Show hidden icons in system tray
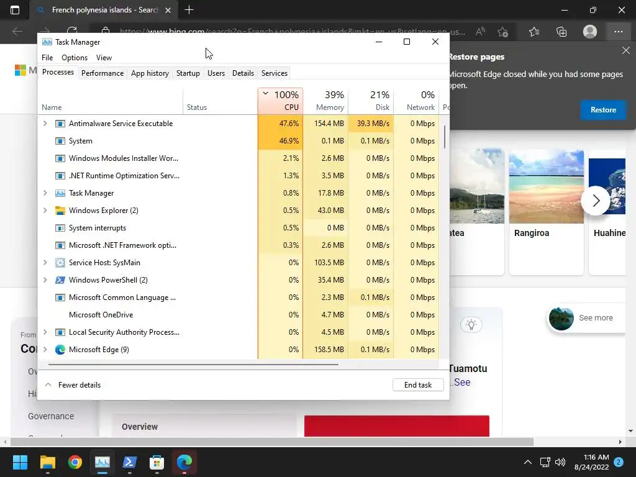The image size is (636, 477). 528,462
